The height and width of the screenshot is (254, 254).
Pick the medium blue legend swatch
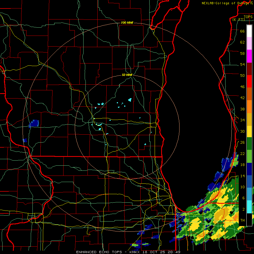click(x=249, y=181)
